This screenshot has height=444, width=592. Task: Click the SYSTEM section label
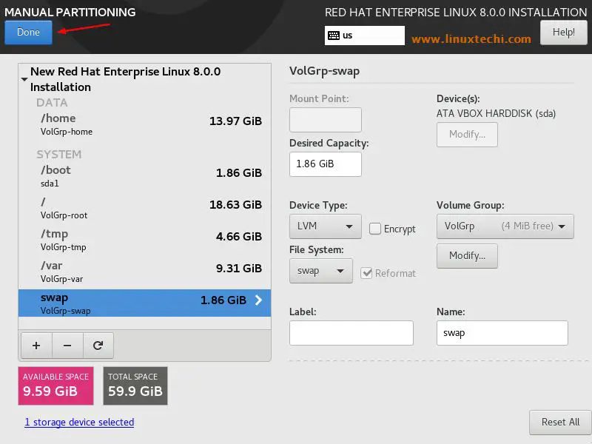pos(59,155)
